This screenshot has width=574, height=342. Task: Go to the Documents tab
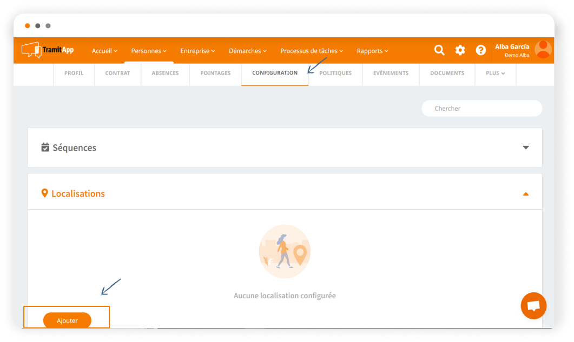[x=447, y=73]
